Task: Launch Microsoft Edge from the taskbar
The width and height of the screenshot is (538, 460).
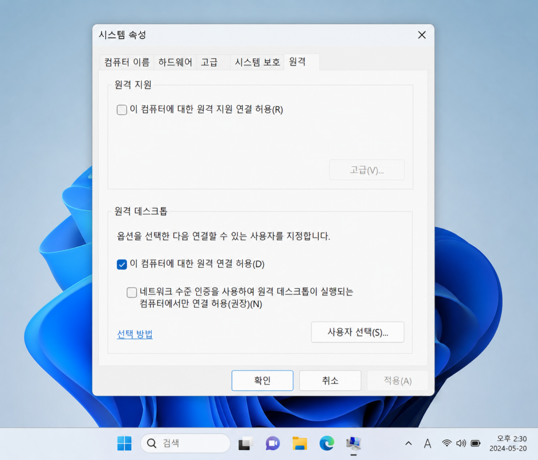Action: (327, 444)
